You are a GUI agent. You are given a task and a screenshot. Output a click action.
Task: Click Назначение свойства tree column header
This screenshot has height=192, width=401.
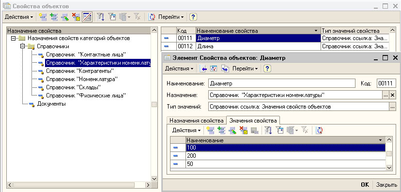tap(79, 31)
